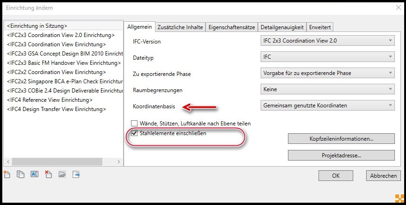Click the duplicate setup icon

[x=20, y=174]
